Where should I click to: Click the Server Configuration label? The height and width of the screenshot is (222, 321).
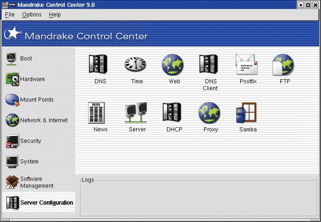click(x=47, y=203)
